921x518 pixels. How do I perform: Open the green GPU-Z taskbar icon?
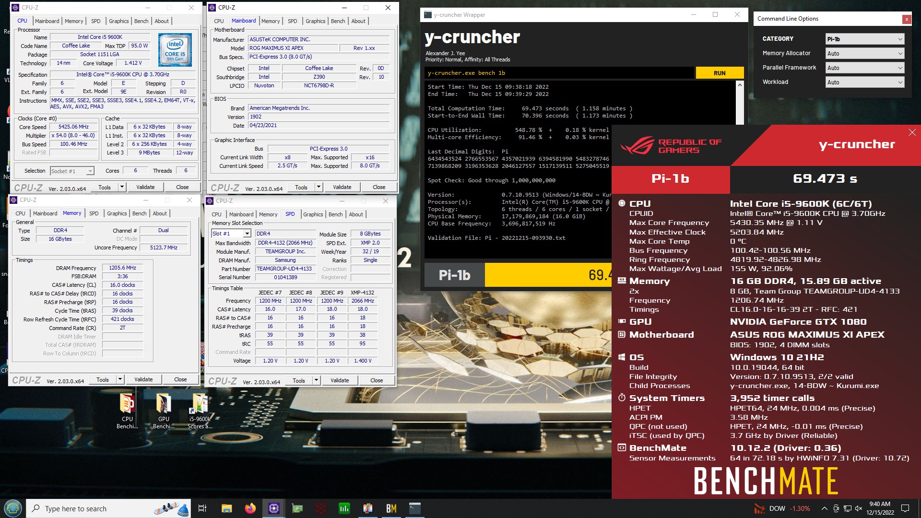pos(297,508)
